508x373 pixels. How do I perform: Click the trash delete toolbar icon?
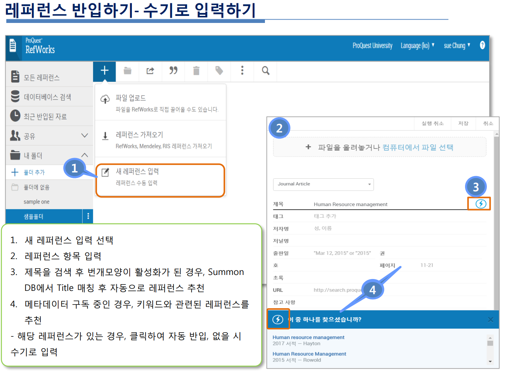(196, 70)
